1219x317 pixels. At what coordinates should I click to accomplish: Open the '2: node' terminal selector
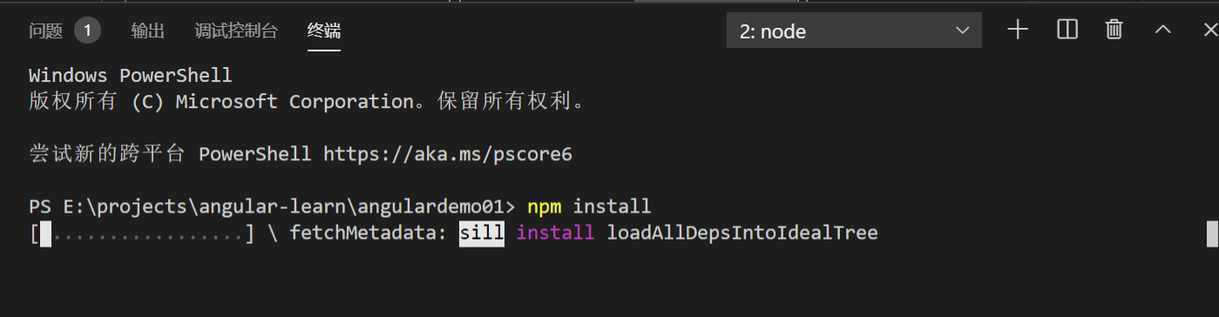[854, 31]
